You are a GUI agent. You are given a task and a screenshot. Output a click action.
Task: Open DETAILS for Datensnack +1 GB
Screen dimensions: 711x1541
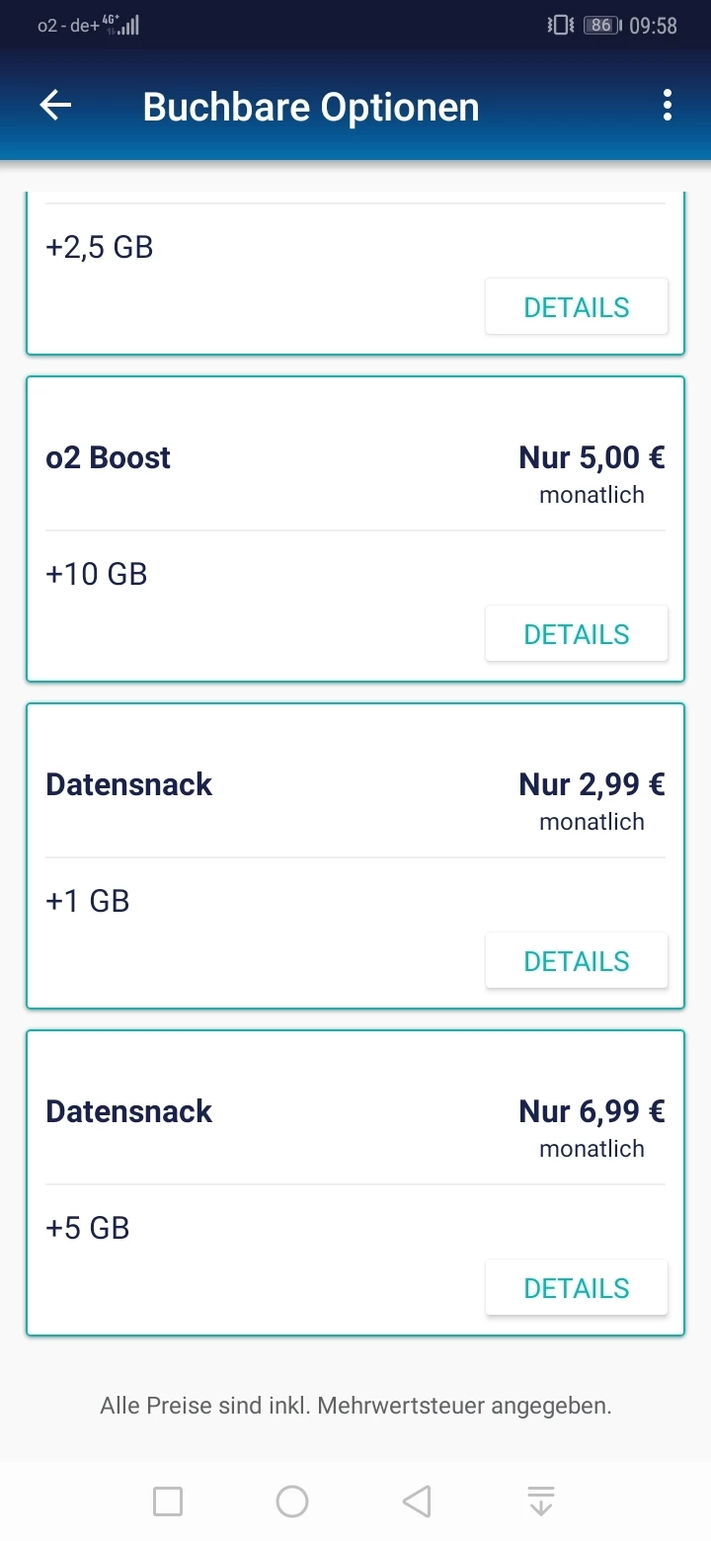(577, 961)
